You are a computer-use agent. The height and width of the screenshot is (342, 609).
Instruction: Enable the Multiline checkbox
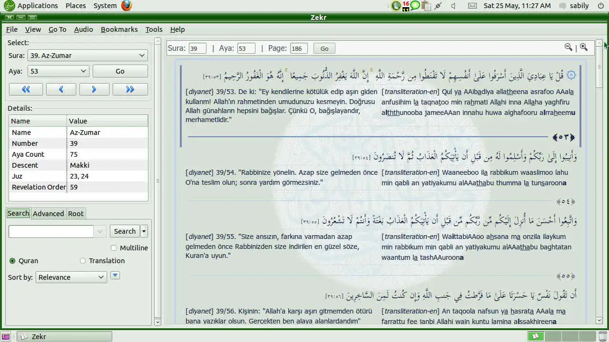113,248
